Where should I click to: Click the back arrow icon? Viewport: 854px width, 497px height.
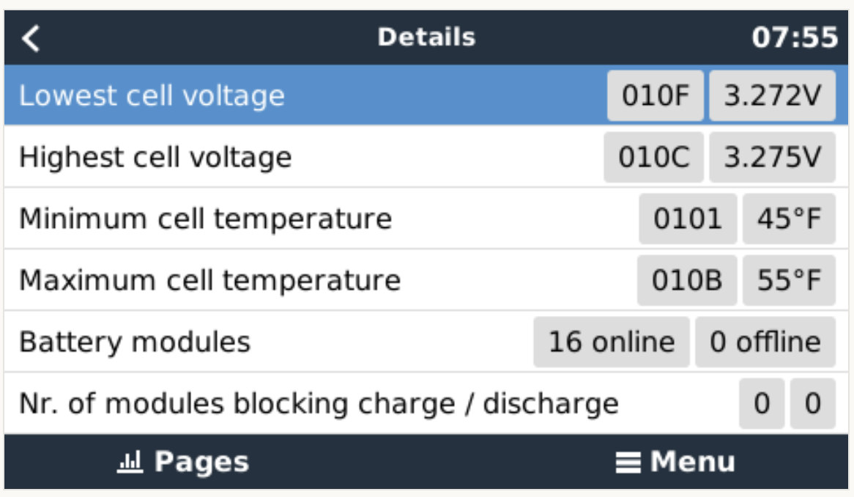pyautogui.click(x=31, y=38)
